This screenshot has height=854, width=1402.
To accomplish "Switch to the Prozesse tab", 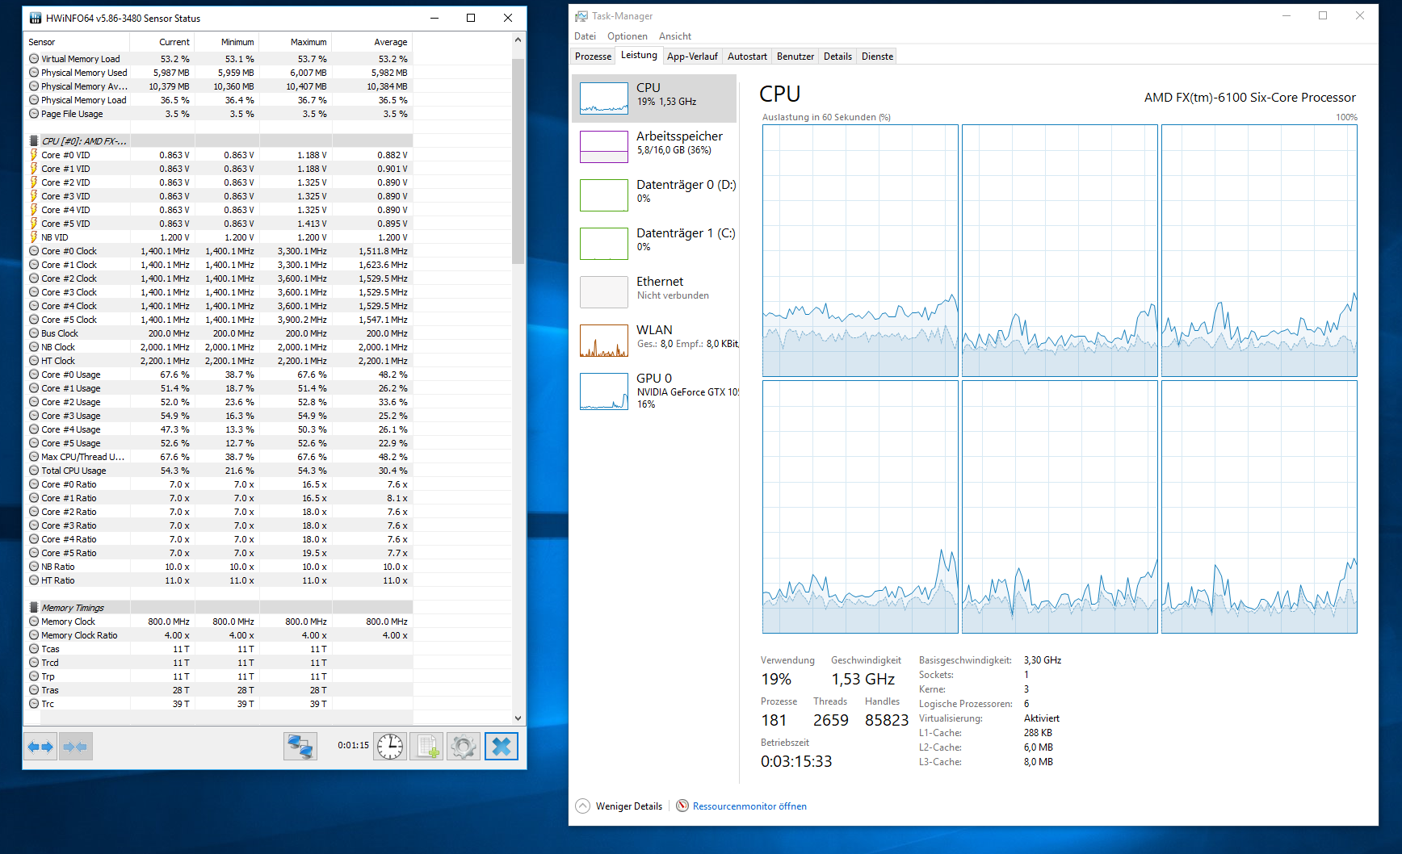I will 593,57.
